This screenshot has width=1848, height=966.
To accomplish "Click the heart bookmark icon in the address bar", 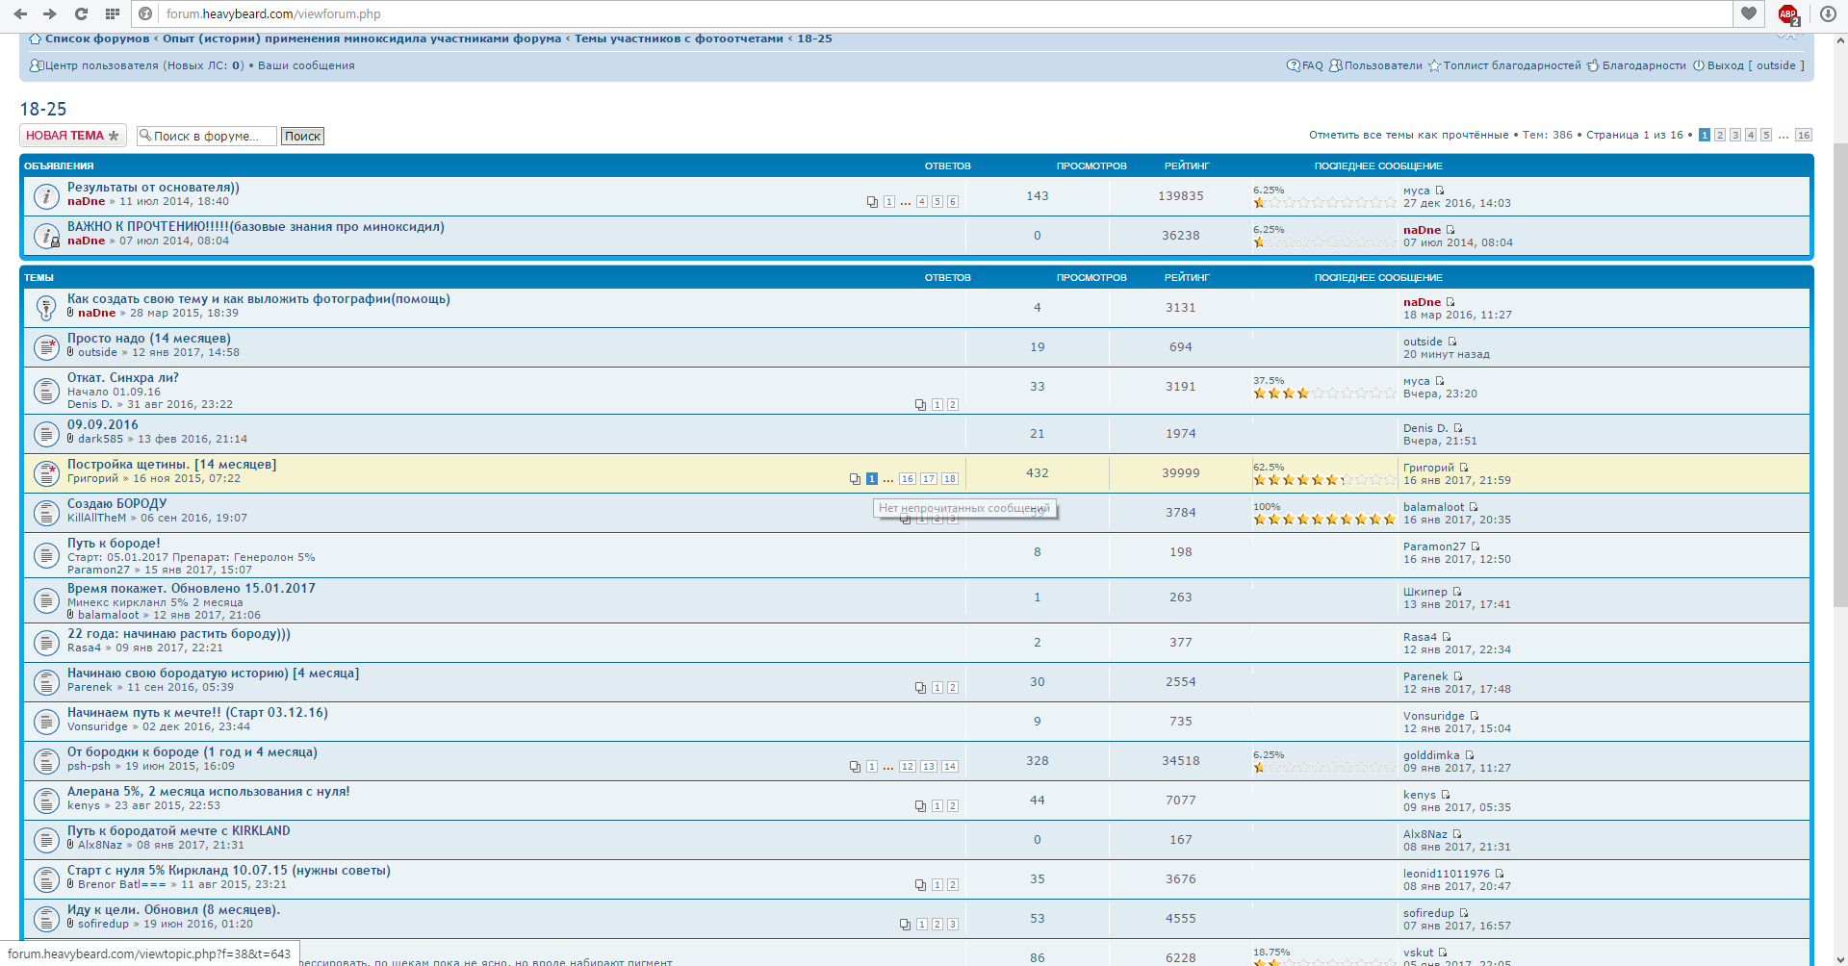I will [1749, 13].
